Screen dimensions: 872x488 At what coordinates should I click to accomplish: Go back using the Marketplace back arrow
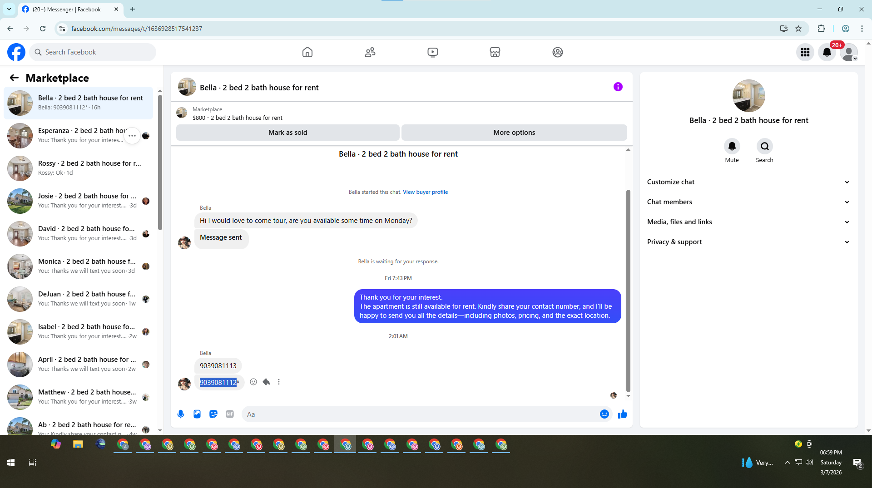tap(14, 78)
